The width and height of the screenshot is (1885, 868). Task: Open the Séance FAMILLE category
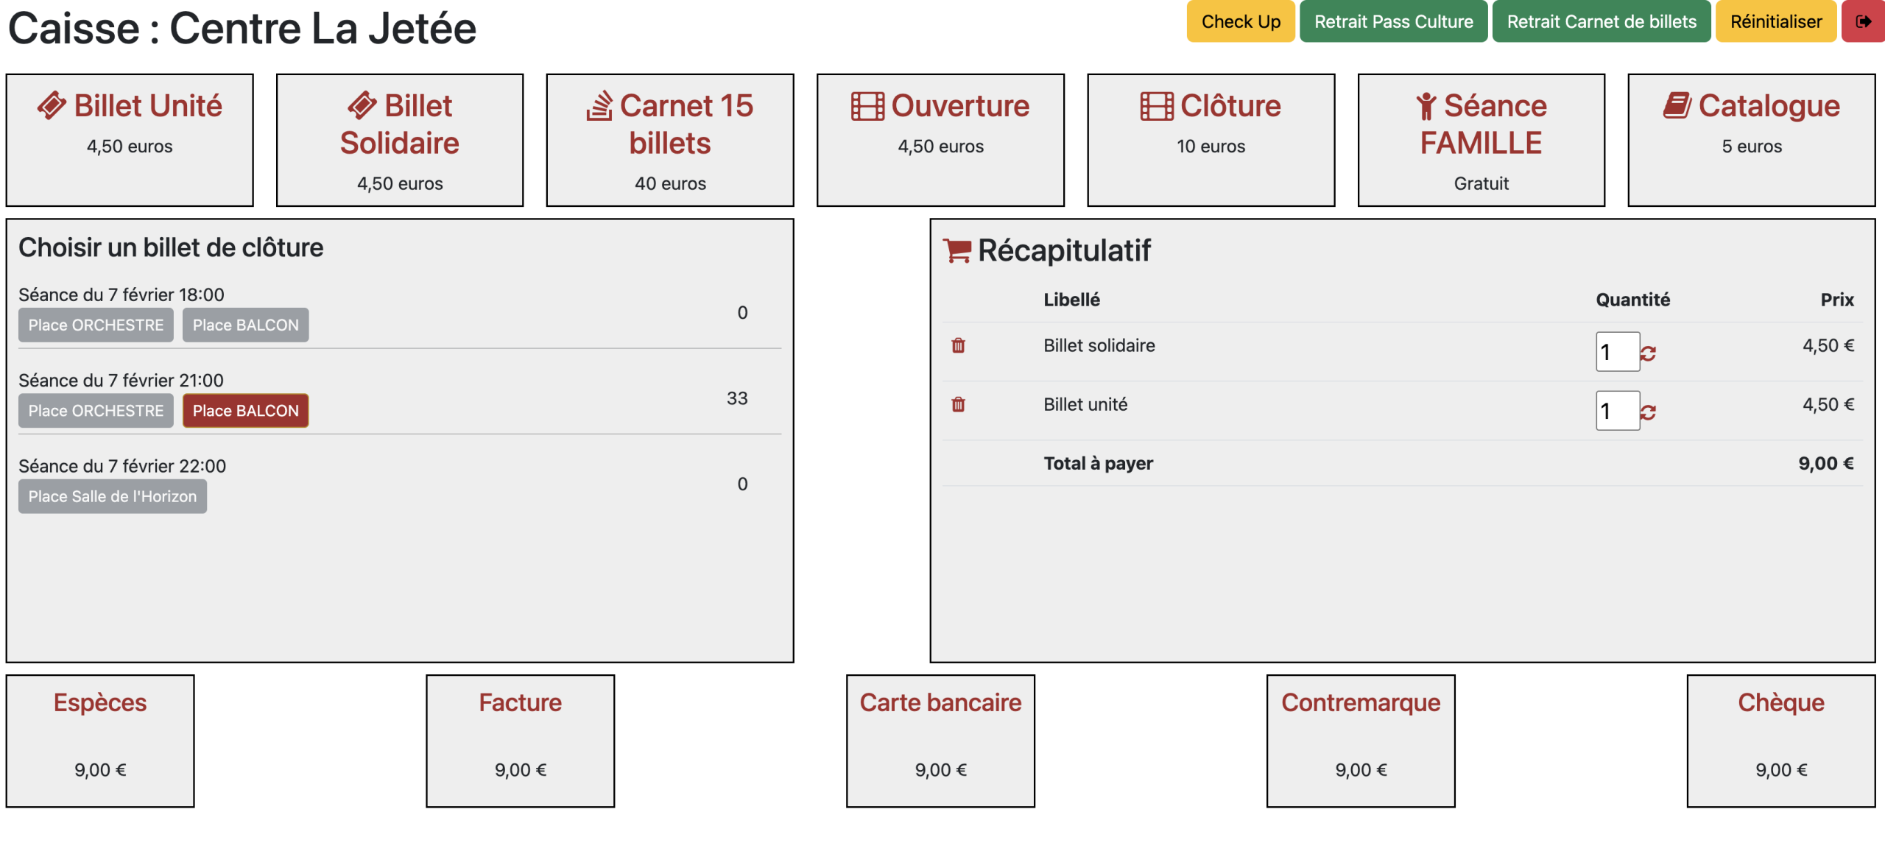click(1481, 139)
